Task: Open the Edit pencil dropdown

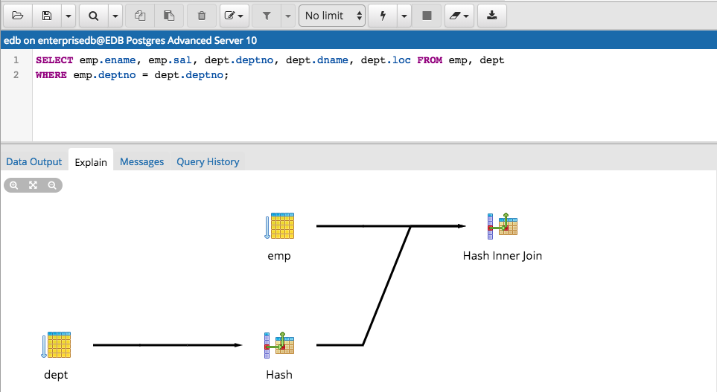Action: [x=234, y=16]
